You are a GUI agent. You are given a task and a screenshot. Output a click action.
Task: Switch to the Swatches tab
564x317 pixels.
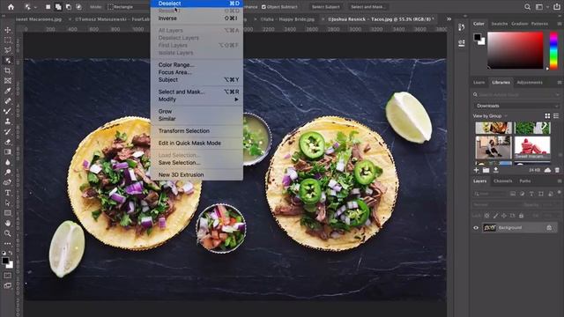[500, 24]
